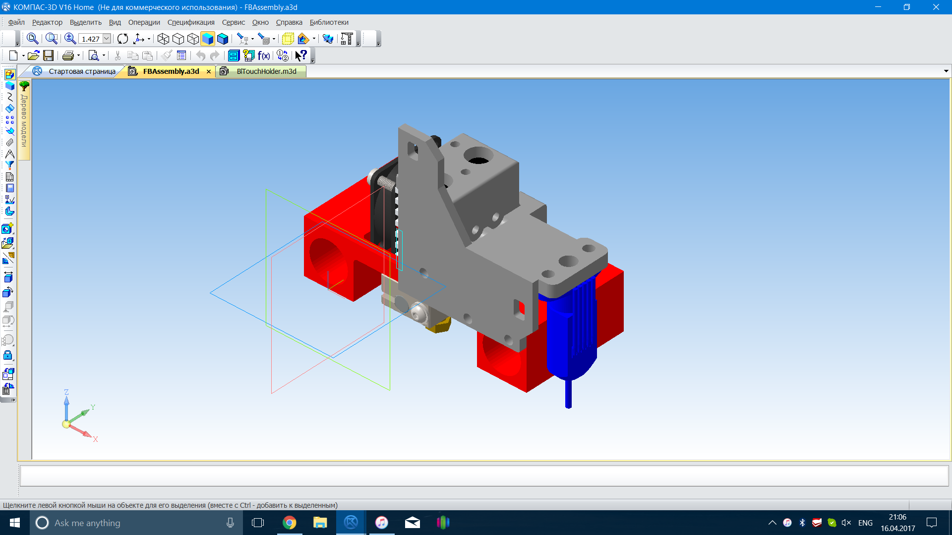Click the add component from file icon

point(7,243)
